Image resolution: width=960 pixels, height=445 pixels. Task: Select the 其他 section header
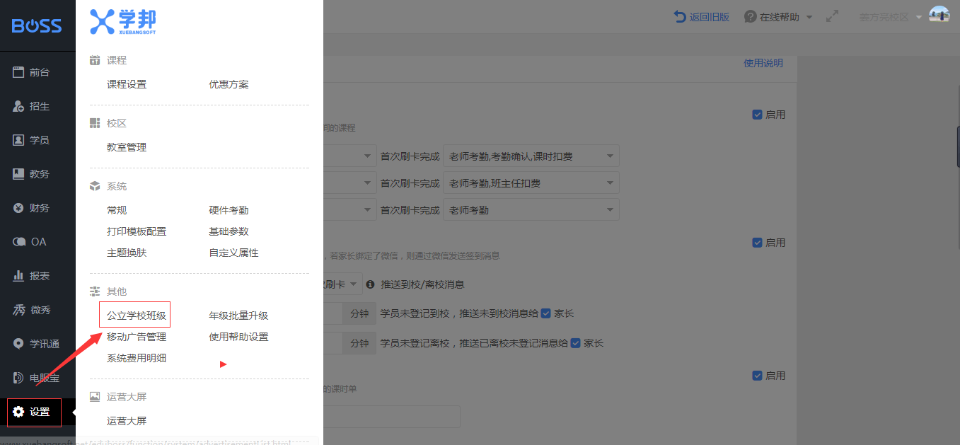tap(117, 291)
